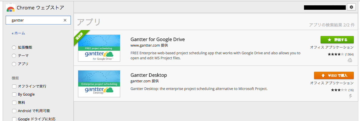Check the By Google filter
This screenshot has width=360, height=121.
14,94
